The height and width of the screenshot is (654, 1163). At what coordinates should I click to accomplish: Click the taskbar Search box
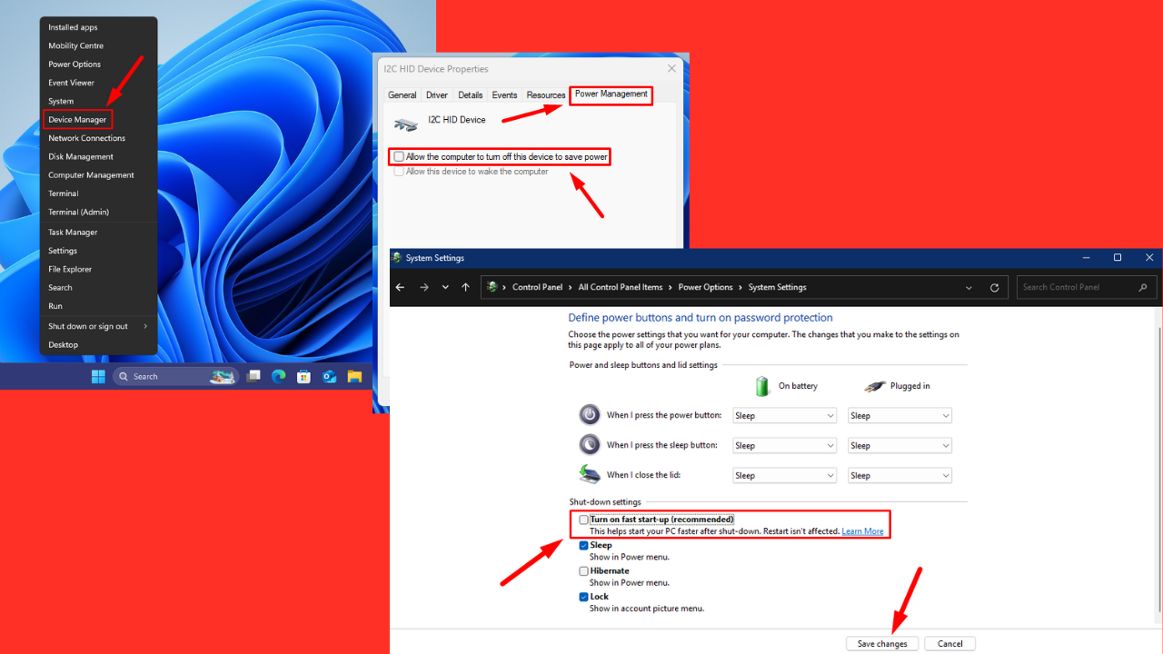pyautogui.click(x=175, y=376)
